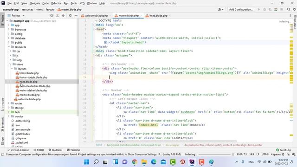297x167 pixels.
Task: Open taskbar Search magnifier
Action: coord(96,162)
